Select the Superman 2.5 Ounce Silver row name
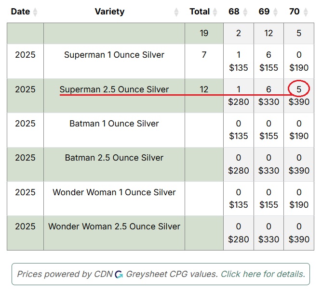Image resolution: width=322 pixels, height=289 pixels. pos(114,89)
